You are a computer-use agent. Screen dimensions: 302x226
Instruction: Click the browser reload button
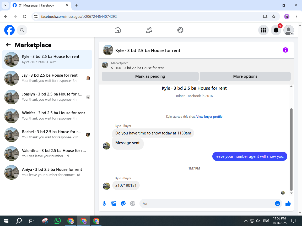tap(25, 16)
